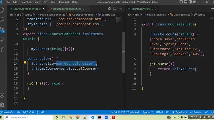
Task: Open Source Control view with 114 badge
Action: coord(2,30)
